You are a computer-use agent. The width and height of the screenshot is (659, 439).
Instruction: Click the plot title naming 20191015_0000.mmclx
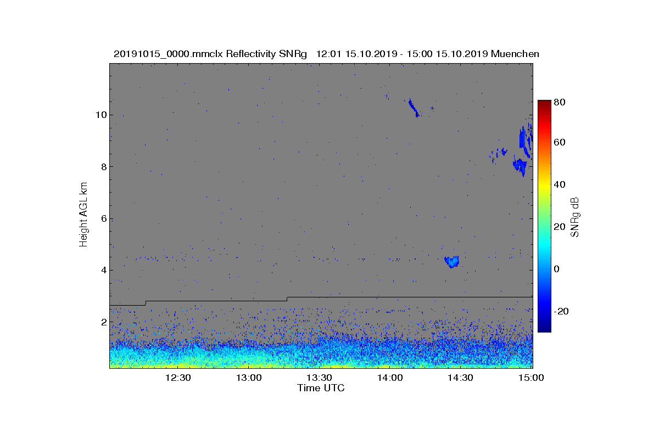pyautogui.click(x=326, y=54)
